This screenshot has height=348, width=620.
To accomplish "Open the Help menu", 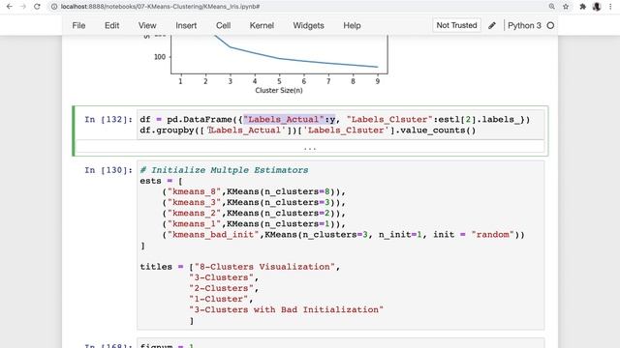I will pyautogui.click(x=352, y=26).
